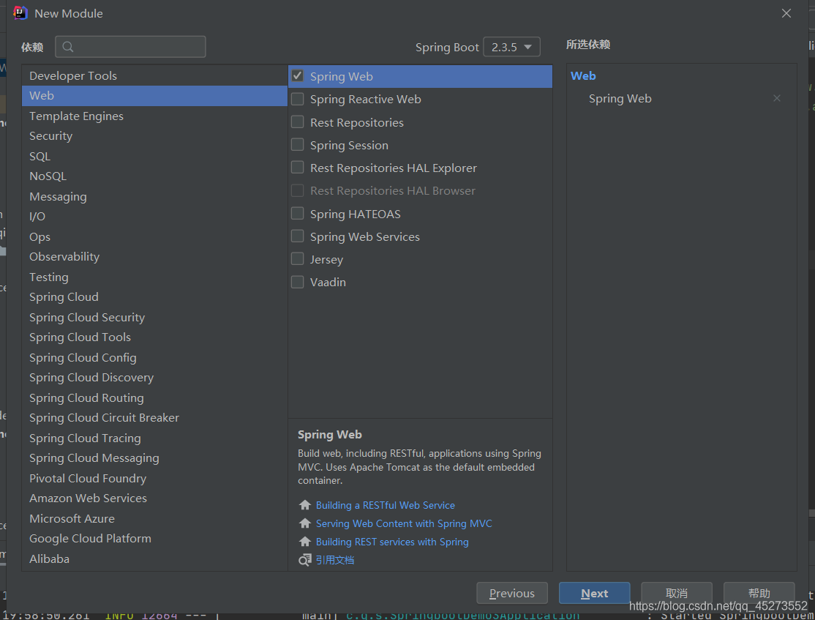The width and height of the screenshot is (815, 620).
Task: Open the Observability category
Action: tap(154, 257)
